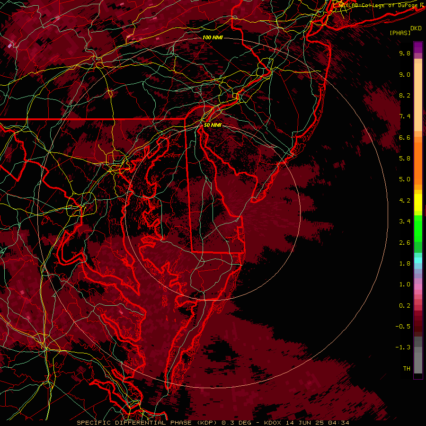Click the 3.4 scale value
The width and height of the screenshot is (426, 426).
(405, 222)
